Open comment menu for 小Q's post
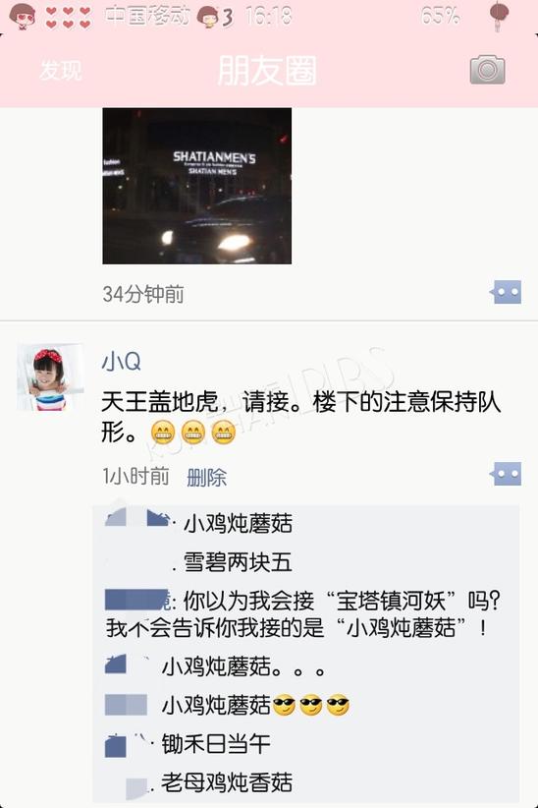Screen dimensions: 538x808 pos(506,474)
